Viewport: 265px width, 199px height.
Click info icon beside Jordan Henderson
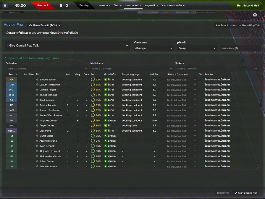pyautogui.click(x=37, y=110)
